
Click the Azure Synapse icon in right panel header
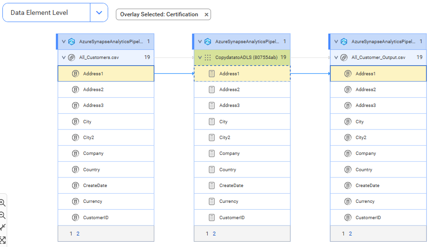[344, 42]
